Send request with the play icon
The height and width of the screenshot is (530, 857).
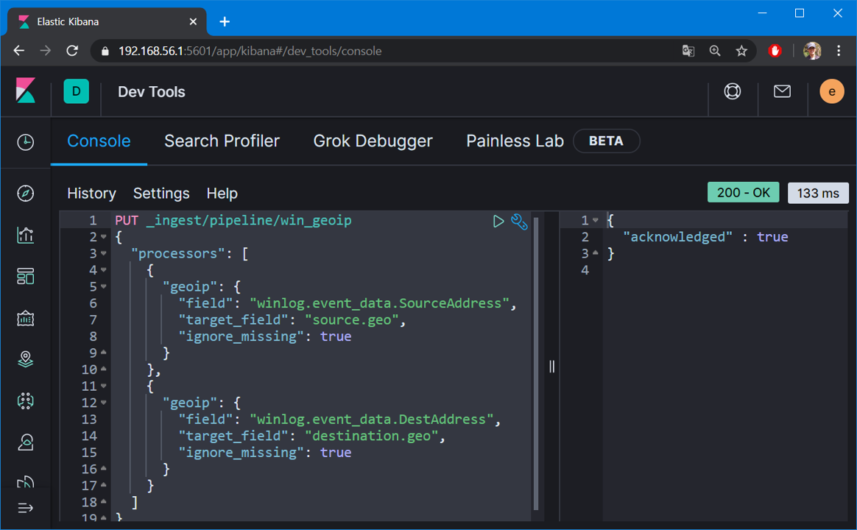[x=498, y=222]
